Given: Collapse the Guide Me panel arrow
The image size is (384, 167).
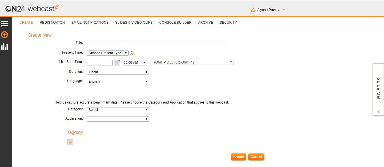Looking at the screenshot, I should pos(379,112).
